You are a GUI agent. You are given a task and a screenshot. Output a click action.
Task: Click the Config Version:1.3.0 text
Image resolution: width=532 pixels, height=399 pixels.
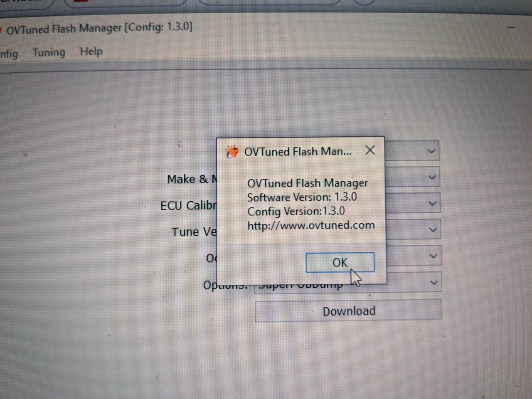pyautogui.click(x=296, y=211)
